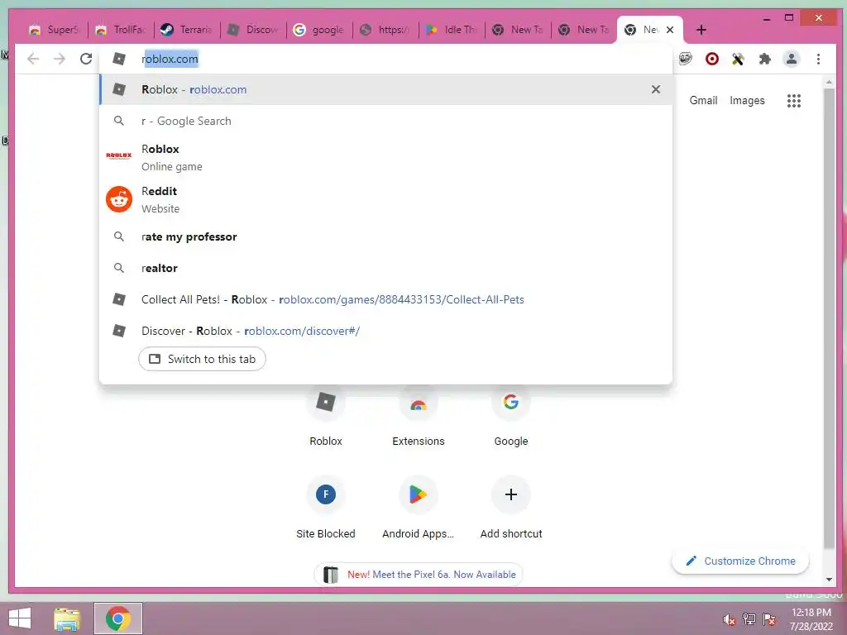Click the Reddit logo icon in suggestions
The image size is (847, 635).
119,199
